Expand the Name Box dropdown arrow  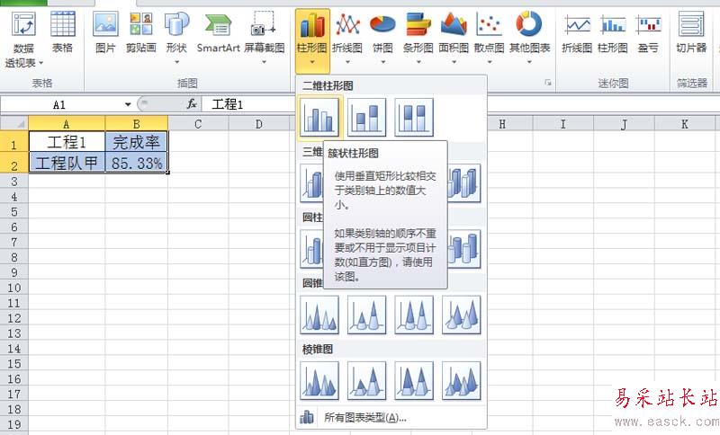point(128,104)
